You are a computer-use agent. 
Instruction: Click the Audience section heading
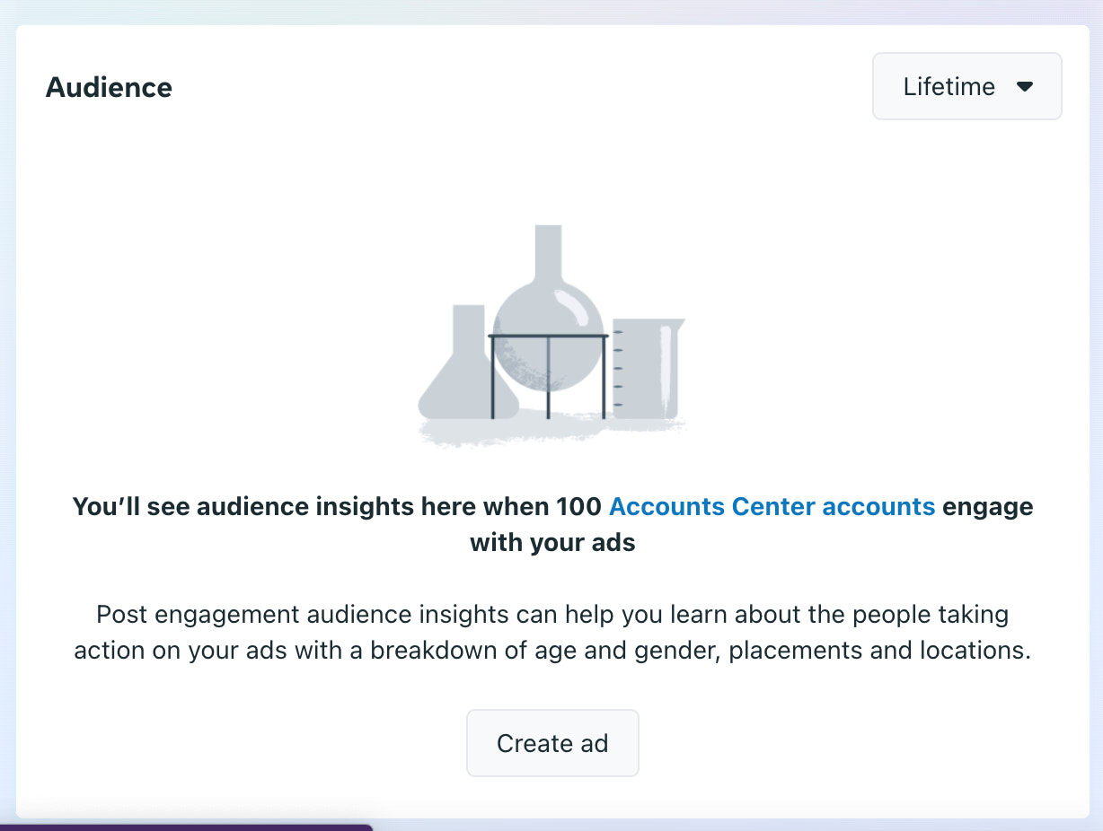(109, 87)
